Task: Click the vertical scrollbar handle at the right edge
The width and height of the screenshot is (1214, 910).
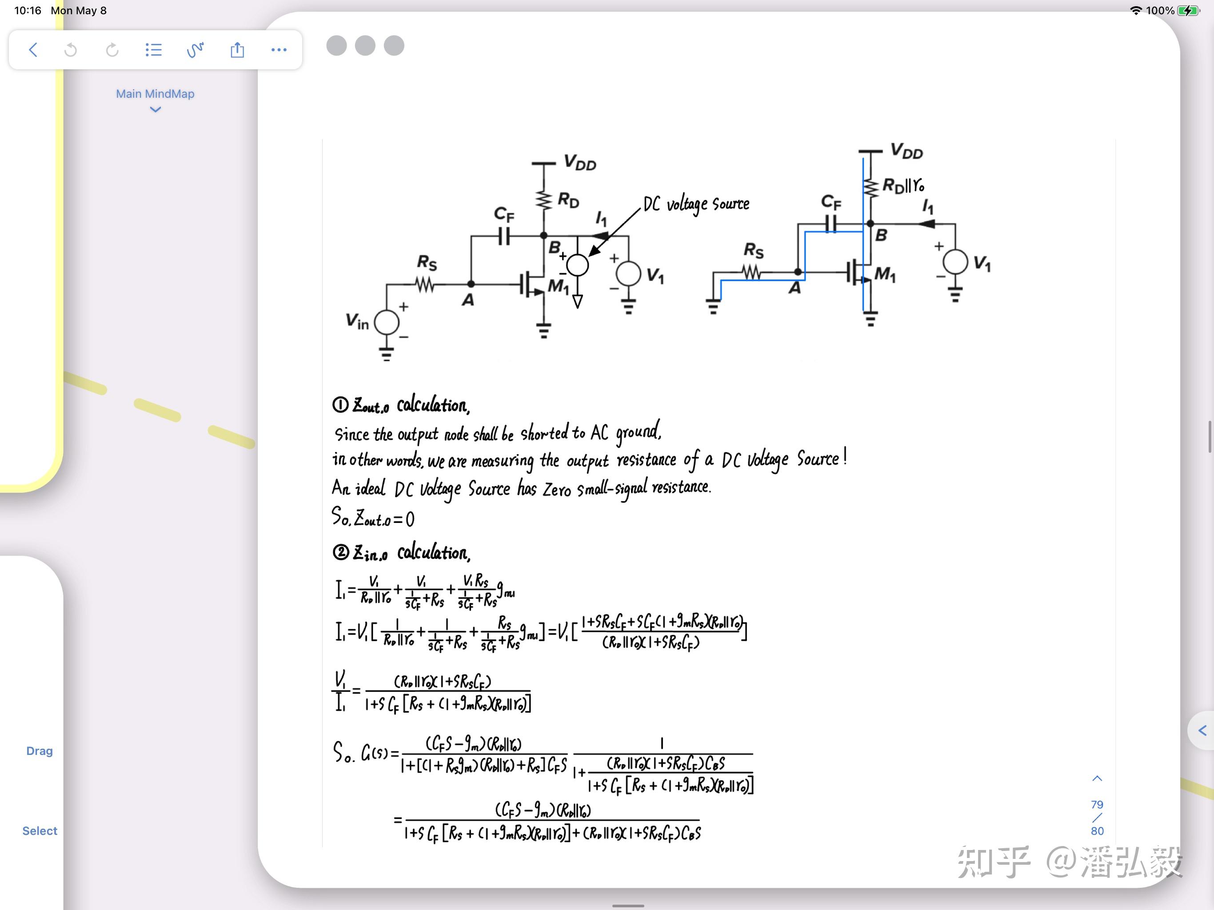Action: pyautogui.click(x=1210, y=437)
